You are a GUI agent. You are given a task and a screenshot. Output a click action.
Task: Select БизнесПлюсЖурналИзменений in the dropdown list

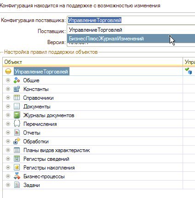pos(131,39)
